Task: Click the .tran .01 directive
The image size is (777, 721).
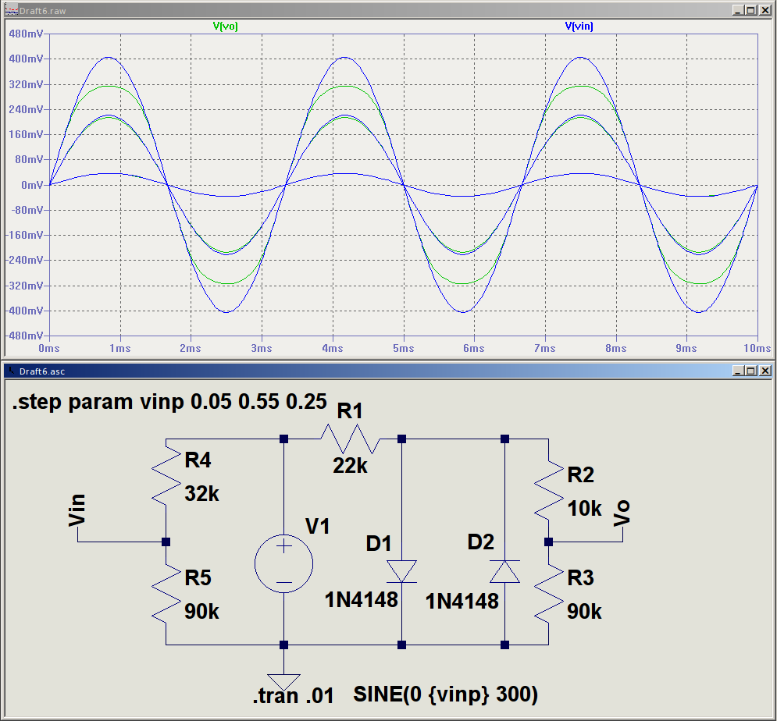Action: [294, 696]
